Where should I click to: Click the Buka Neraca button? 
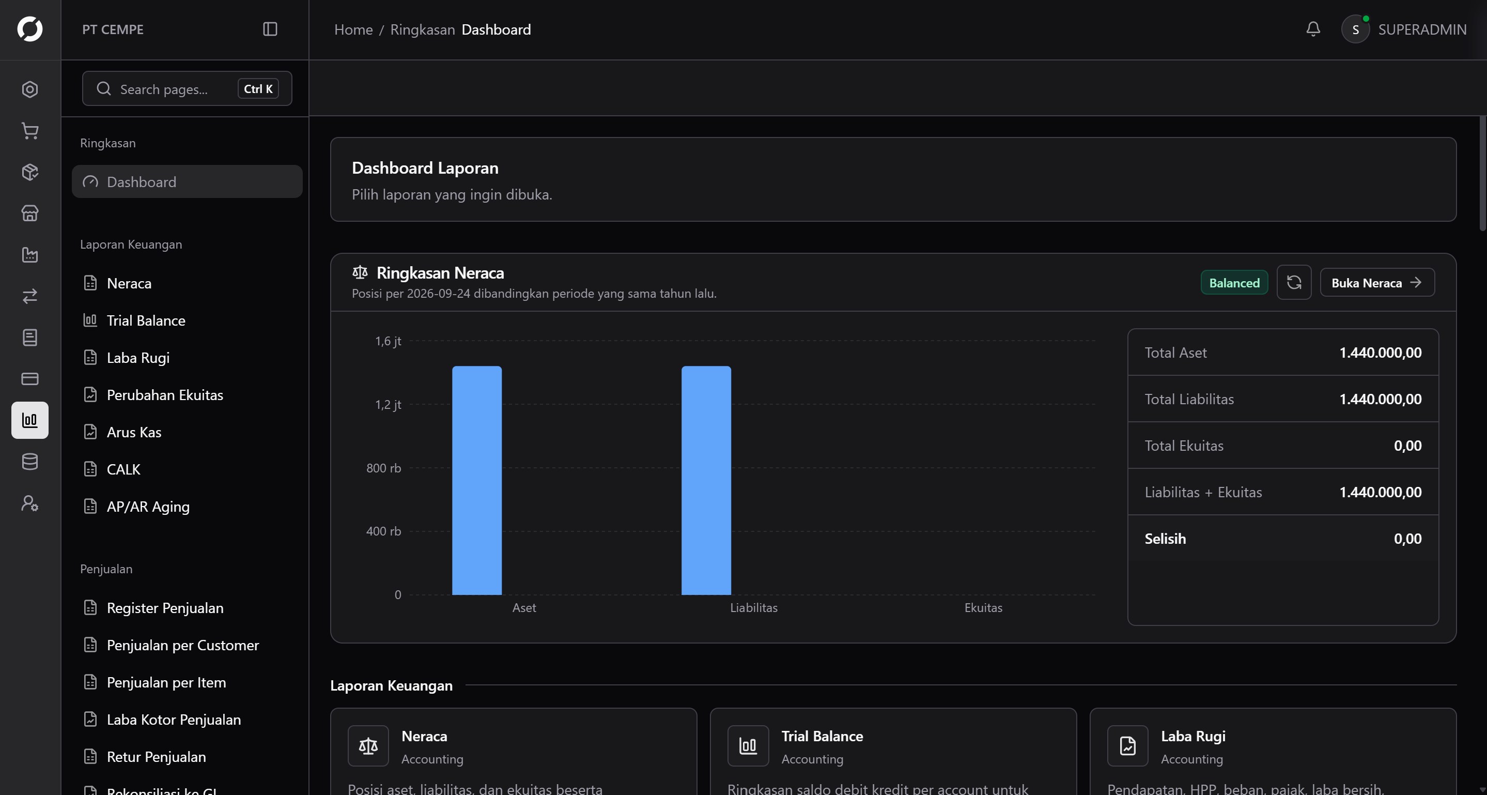point(1377,282)
